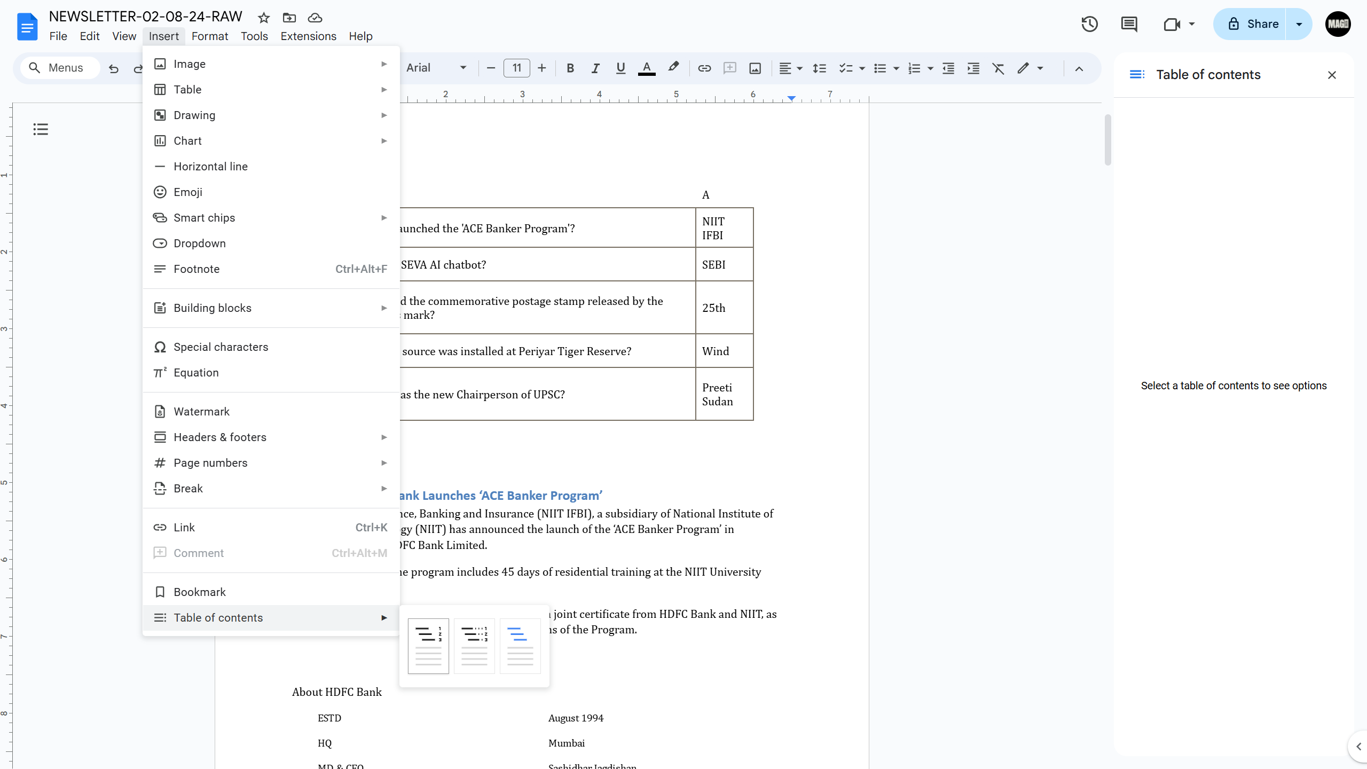The height and width of the screenshot is (769, 1367).
Task: Click the font size input field
Action: click(516, 68)
